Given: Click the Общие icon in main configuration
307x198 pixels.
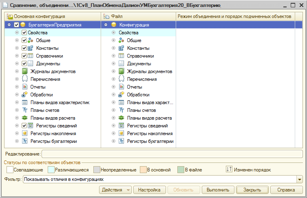Looking at the screenshot, I should (30, 40).
